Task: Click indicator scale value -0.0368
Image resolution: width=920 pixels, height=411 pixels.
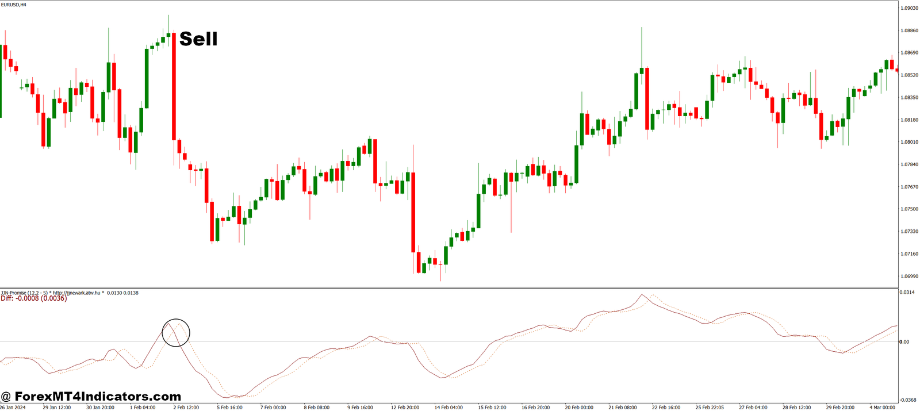Action: pyautogui.click(x=908, y=400)
